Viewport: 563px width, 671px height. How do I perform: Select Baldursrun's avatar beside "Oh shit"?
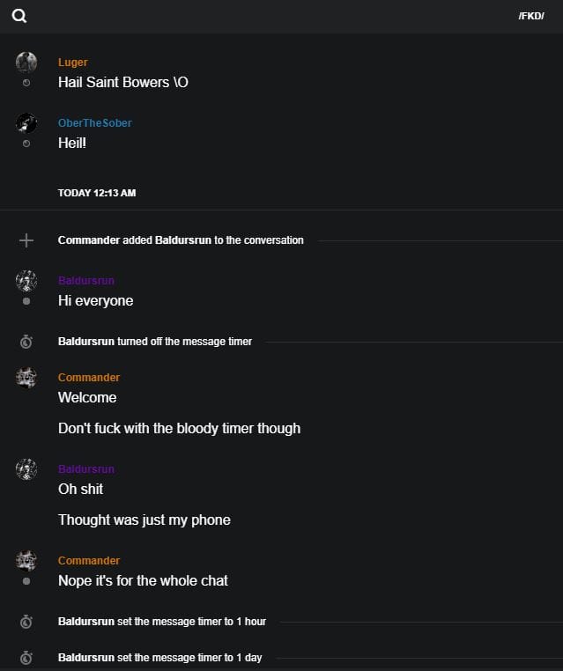(x=26, y=469)
